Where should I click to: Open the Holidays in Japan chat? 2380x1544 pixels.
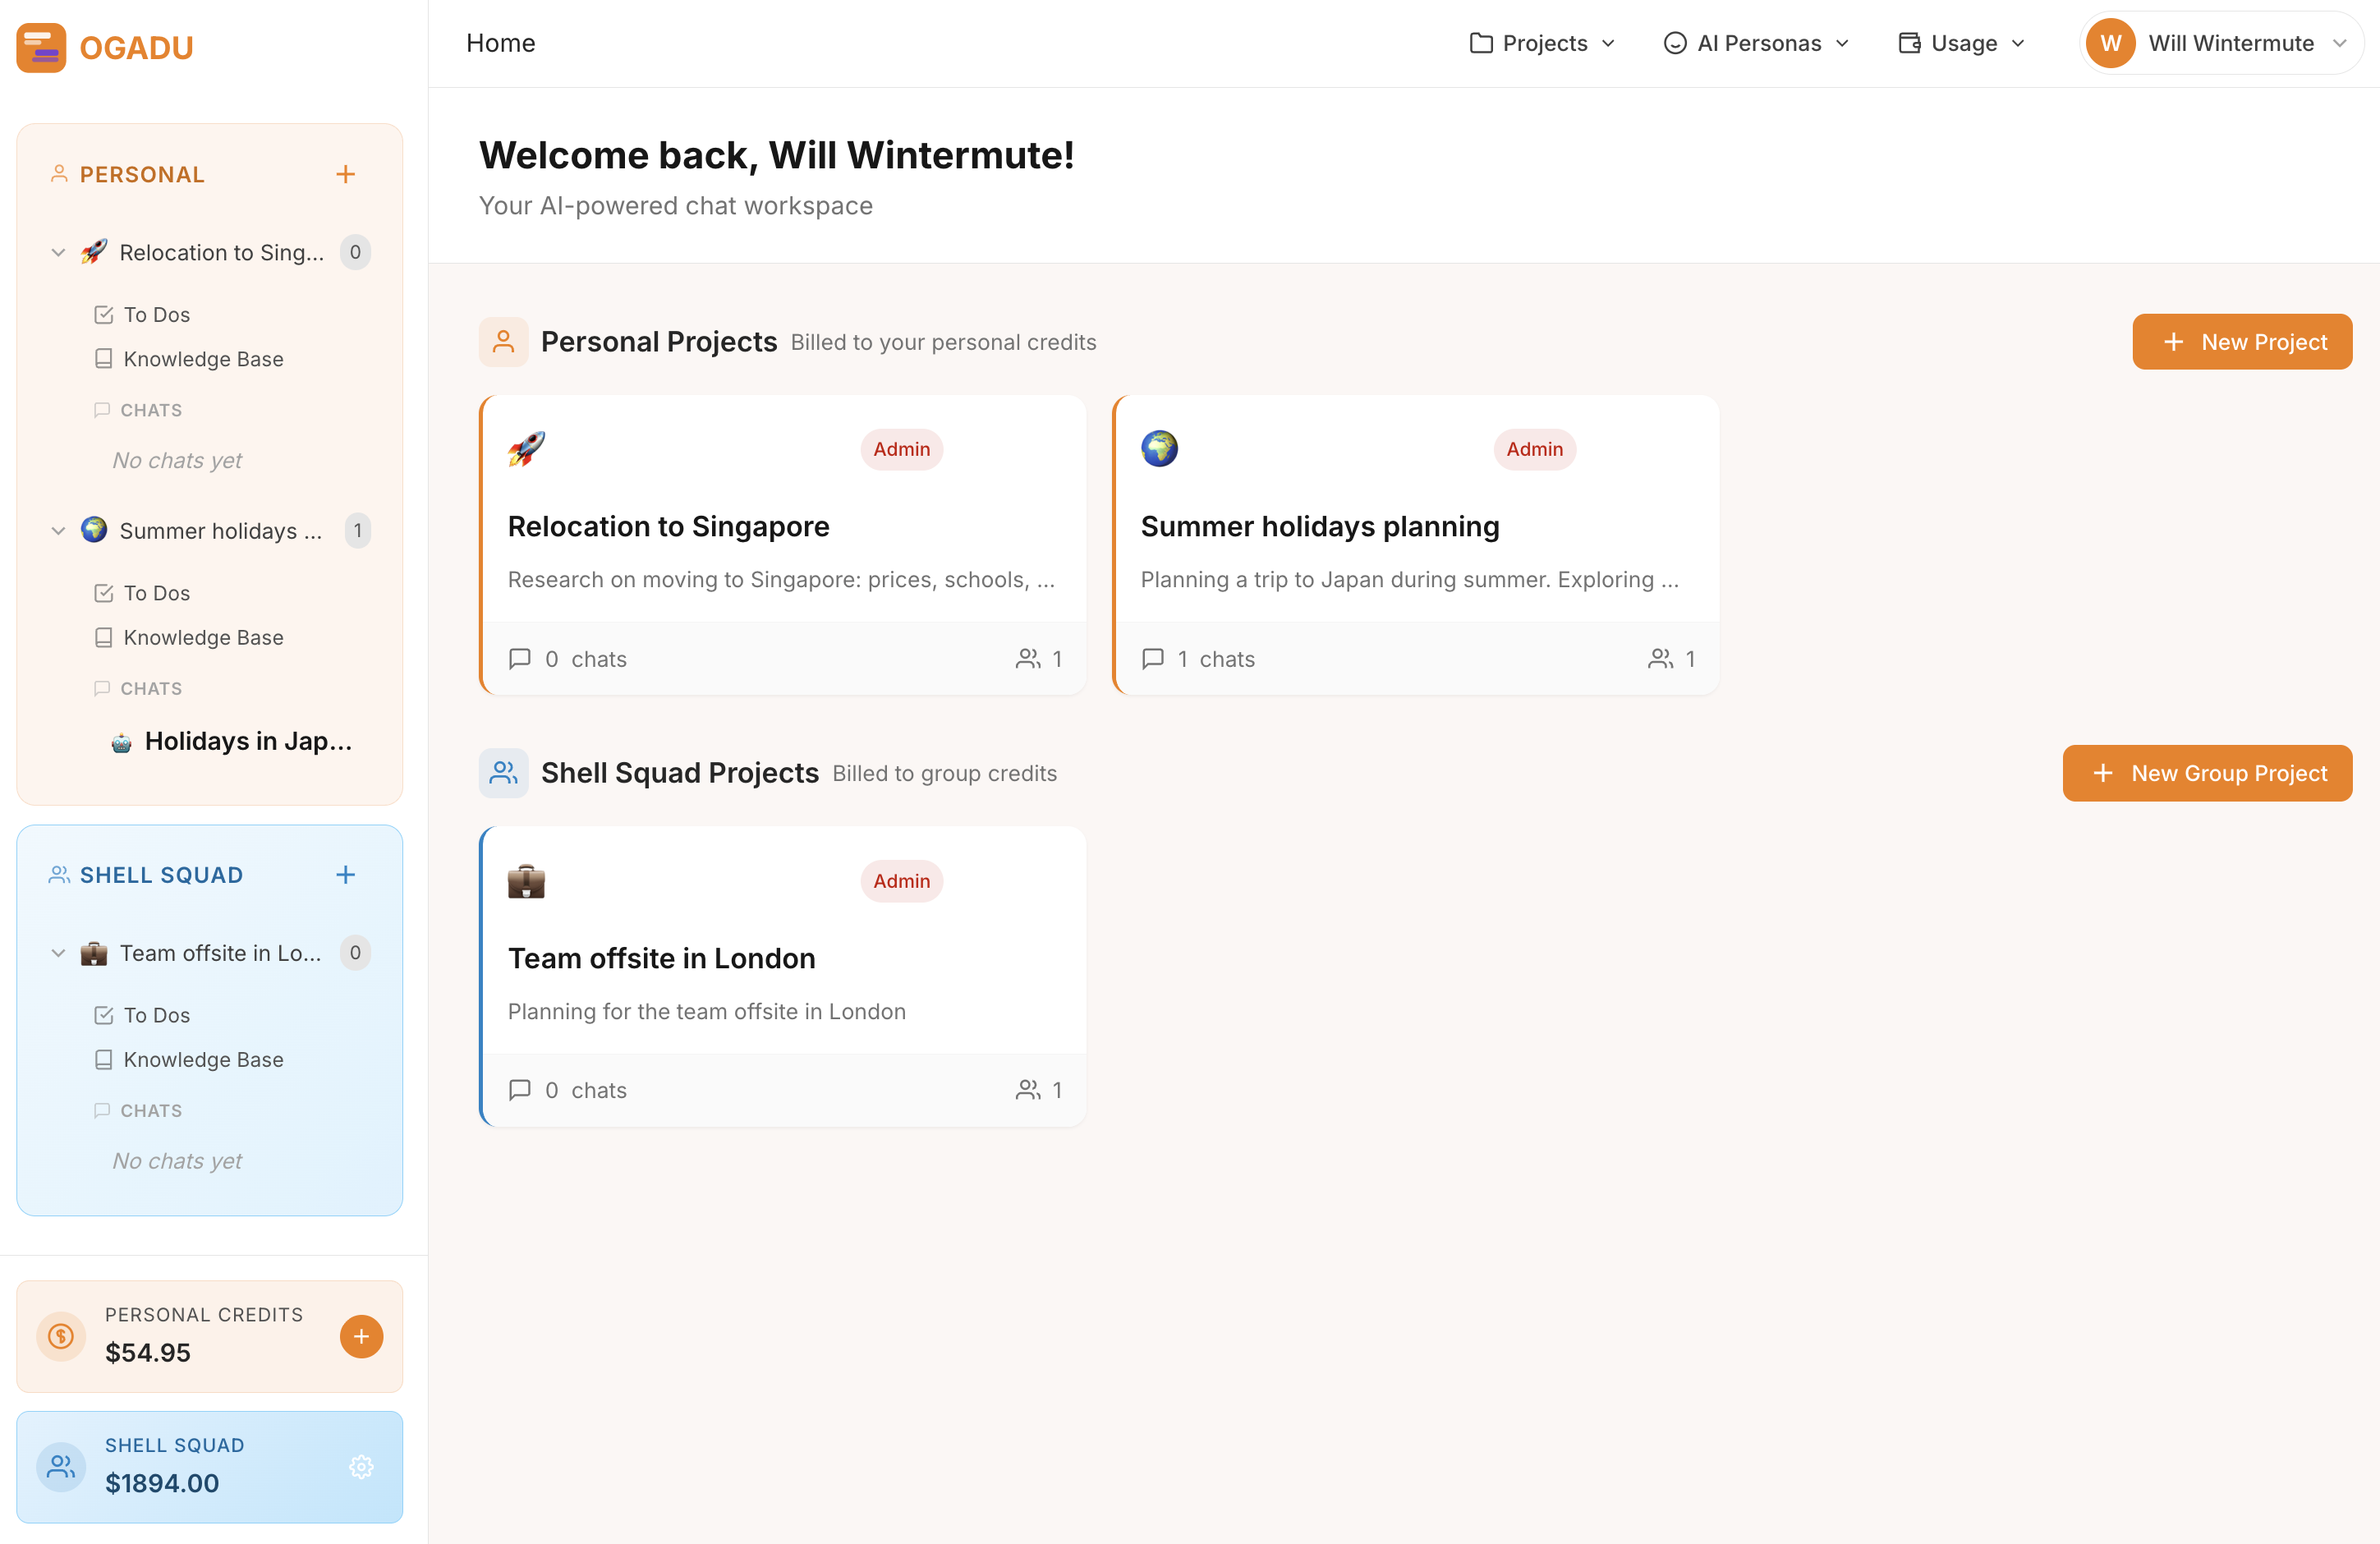coord(247,741)
